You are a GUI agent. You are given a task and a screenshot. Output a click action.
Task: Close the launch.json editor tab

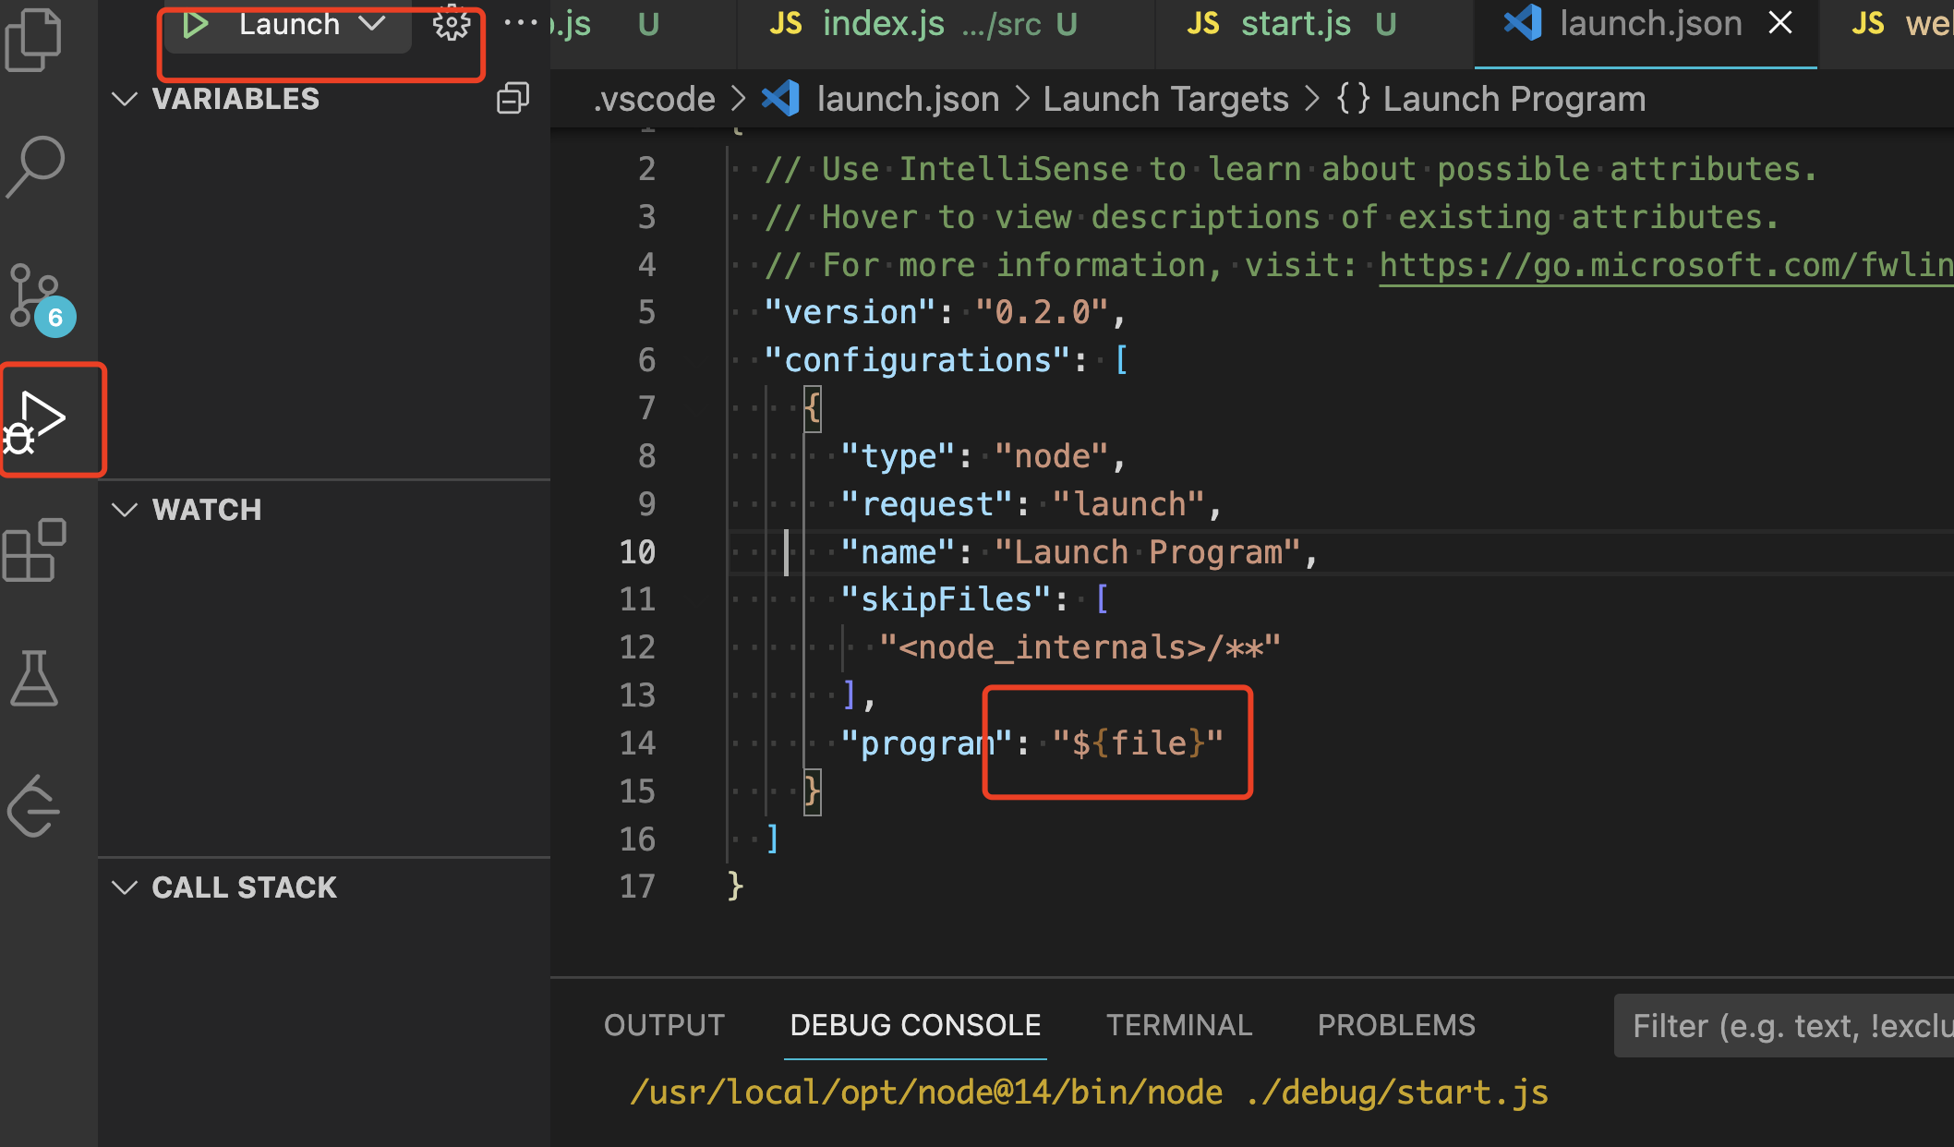1780,23
